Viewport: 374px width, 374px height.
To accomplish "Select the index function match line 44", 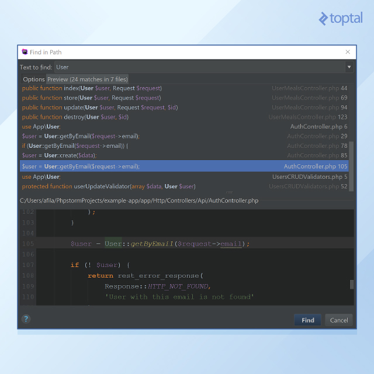I will point(184,88).
